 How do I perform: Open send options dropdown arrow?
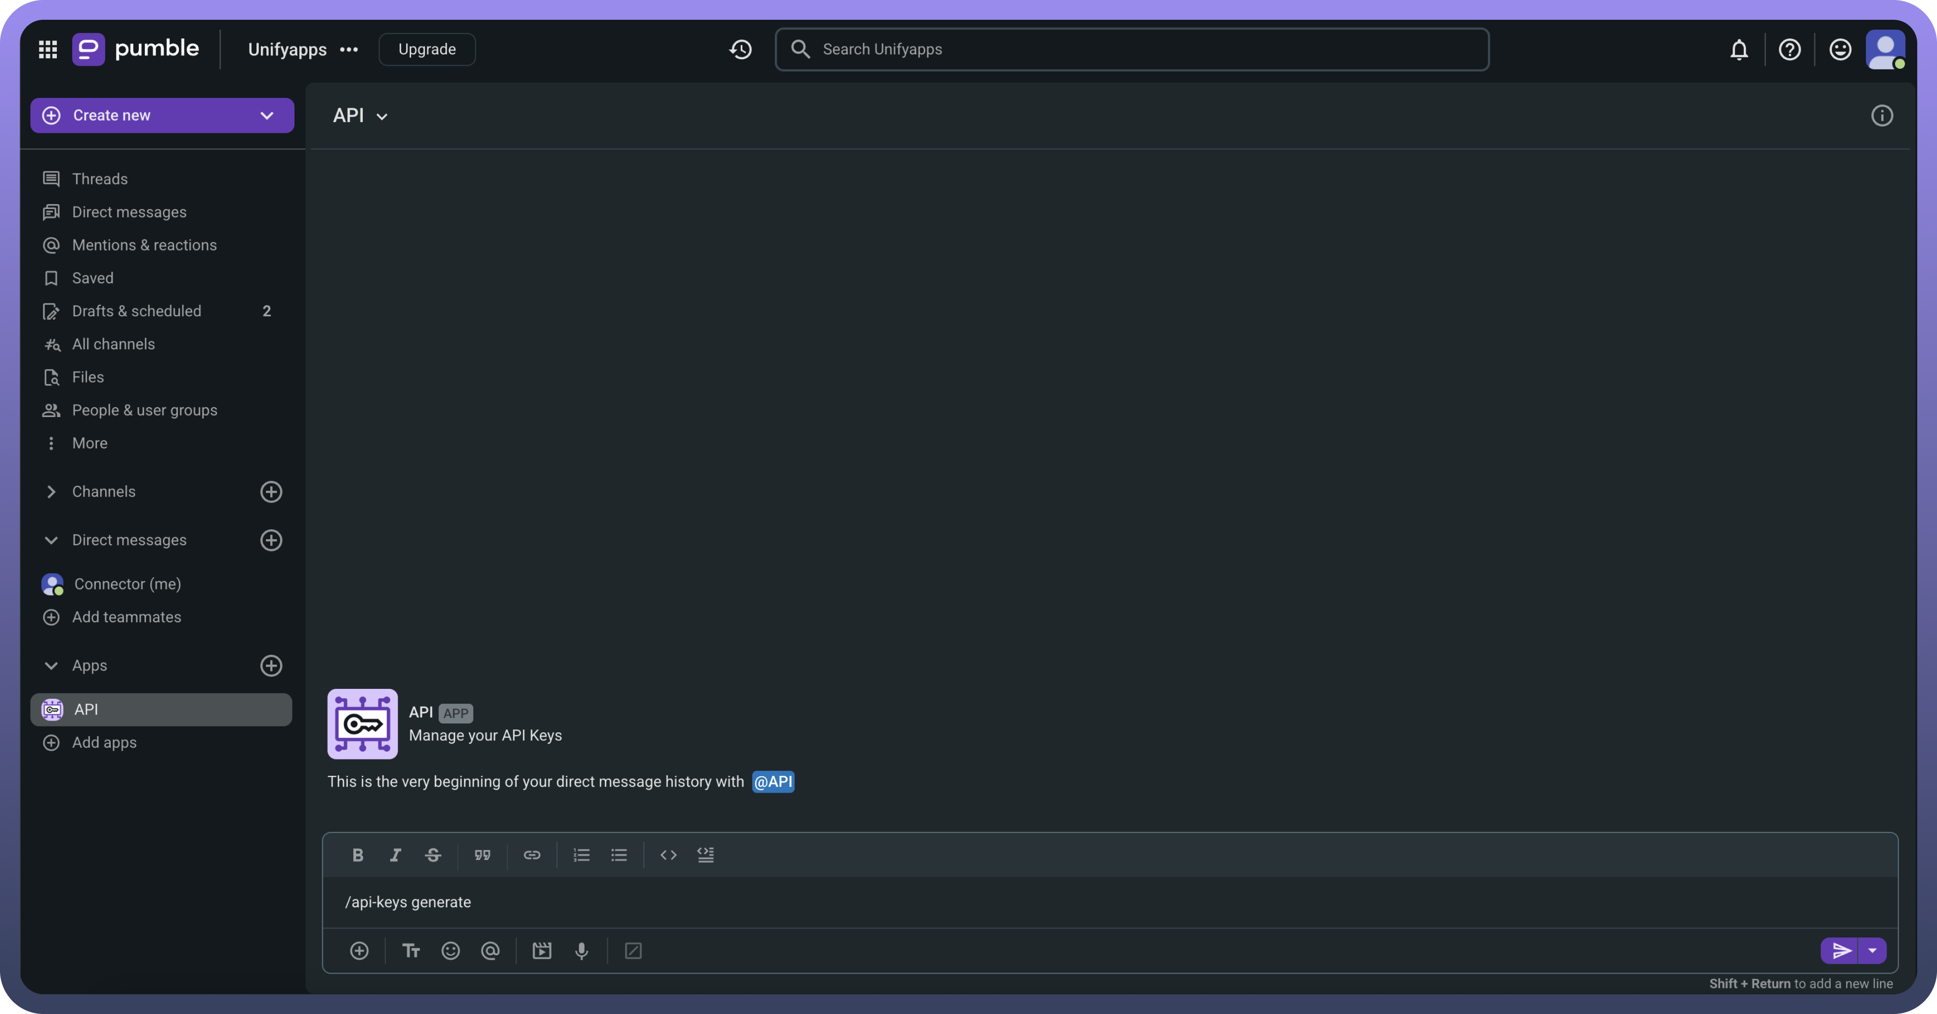[1872, 951]
